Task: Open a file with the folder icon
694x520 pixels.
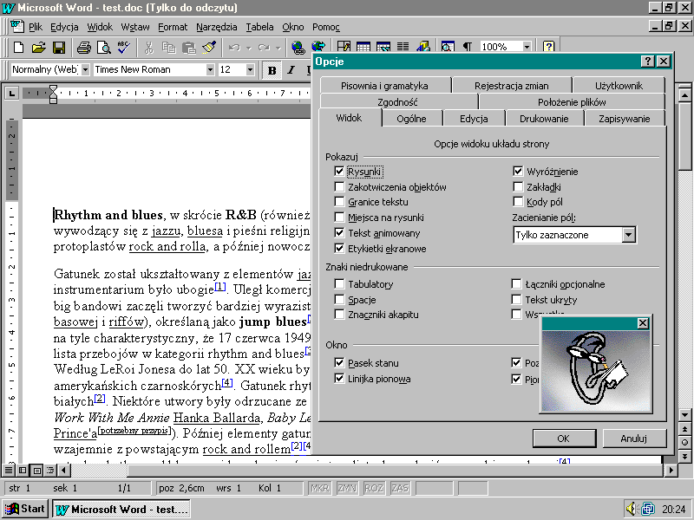Action: [x=38, y=47]
